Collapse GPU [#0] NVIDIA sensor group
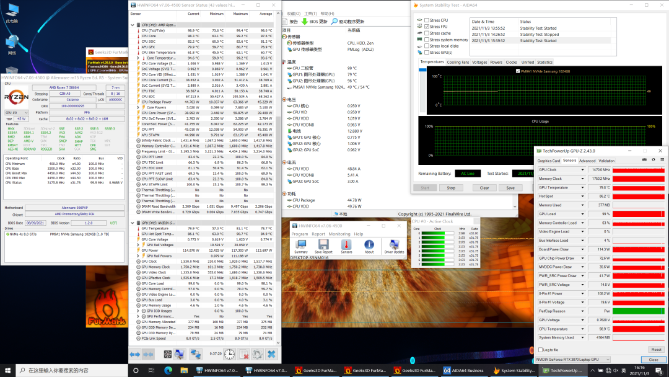 point(133,223)
